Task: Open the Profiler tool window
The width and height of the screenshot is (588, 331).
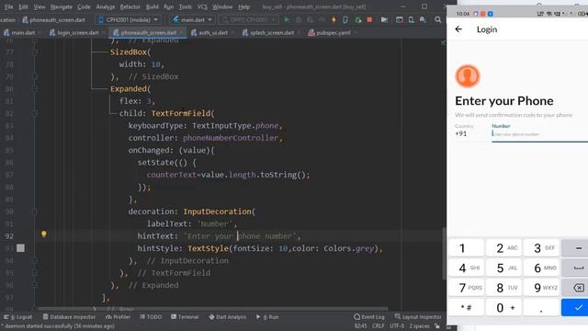Action: [119, 317]
